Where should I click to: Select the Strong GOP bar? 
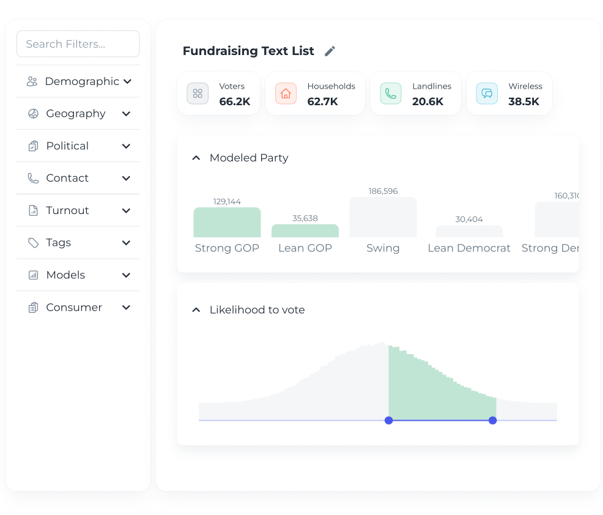(227, 223)
